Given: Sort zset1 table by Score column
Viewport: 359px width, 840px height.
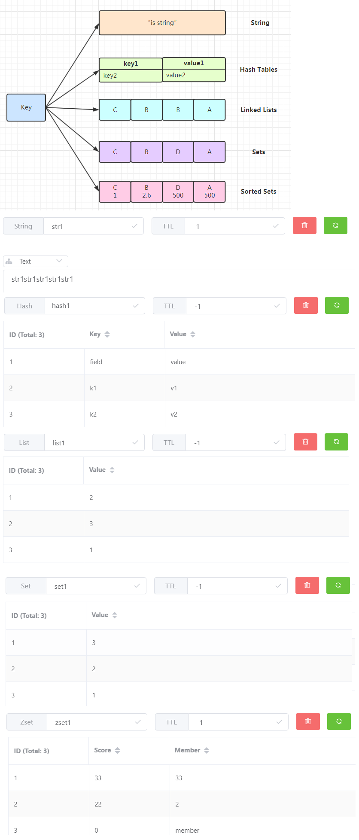Looking at the screenshot, I should point(117,750).
